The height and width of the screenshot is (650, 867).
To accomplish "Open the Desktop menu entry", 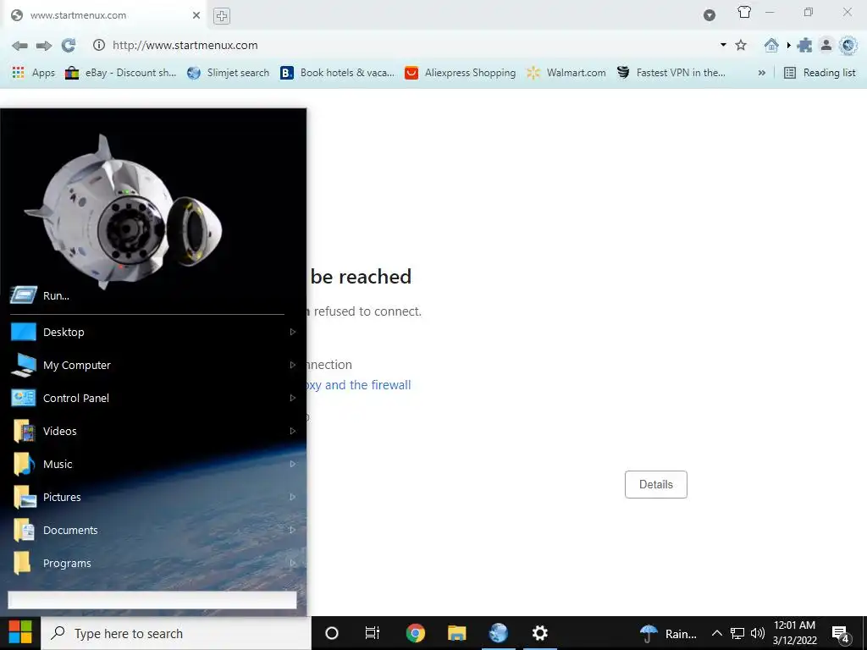I will pyautogui.click(x=152, y=332).
